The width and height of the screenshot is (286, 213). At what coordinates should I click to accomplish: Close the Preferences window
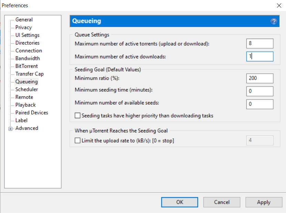pyautogui.click(x=279, y=6)
